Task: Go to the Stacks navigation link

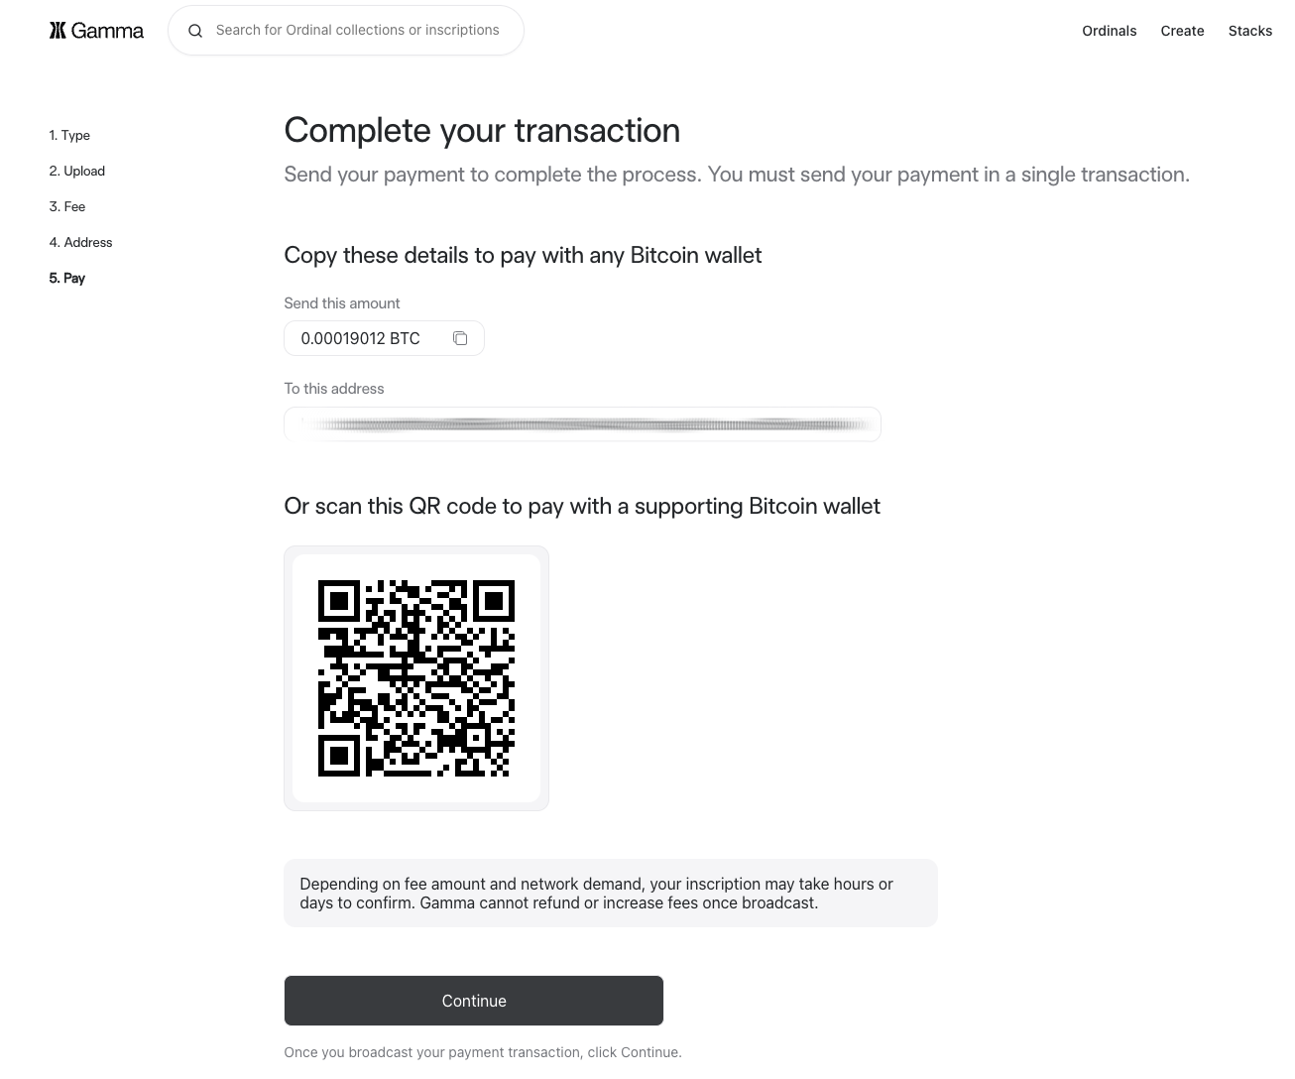Action: point(1249,31)
